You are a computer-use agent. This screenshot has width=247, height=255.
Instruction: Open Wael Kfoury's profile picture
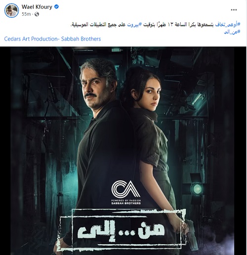point(11,10)
